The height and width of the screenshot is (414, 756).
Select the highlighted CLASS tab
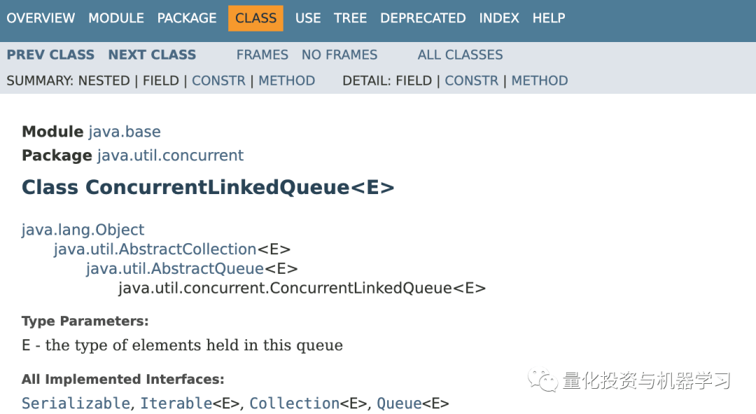[255, 18]
